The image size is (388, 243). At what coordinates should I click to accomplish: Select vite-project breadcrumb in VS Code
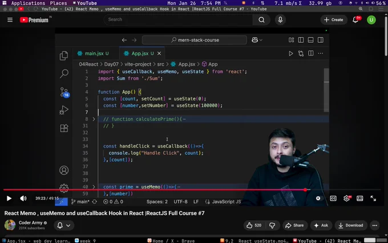(138, 64)
